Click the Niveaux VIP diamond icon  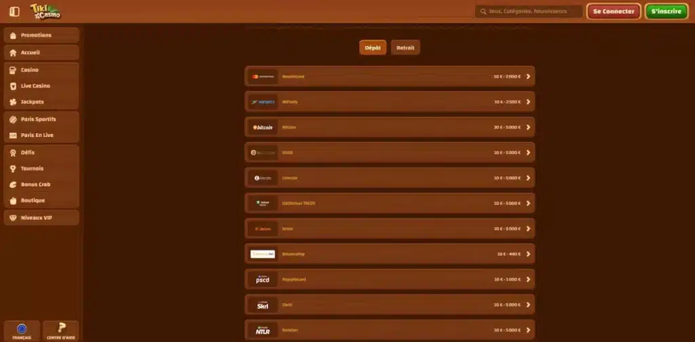click(13, 218)
